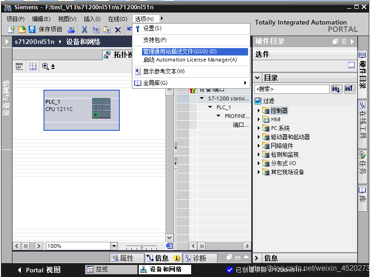Click the Cut scissors icon
Image resolution: width=379 pixels, height=277 pixels.
(84, 30)
